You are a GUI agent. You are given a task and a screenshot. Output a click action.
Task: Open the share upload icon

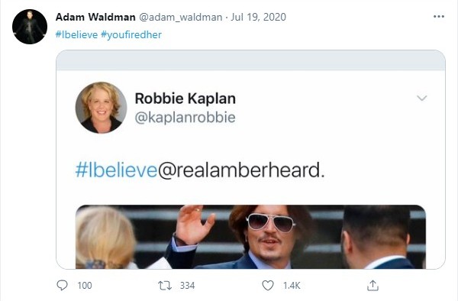(x=373, y=286)
